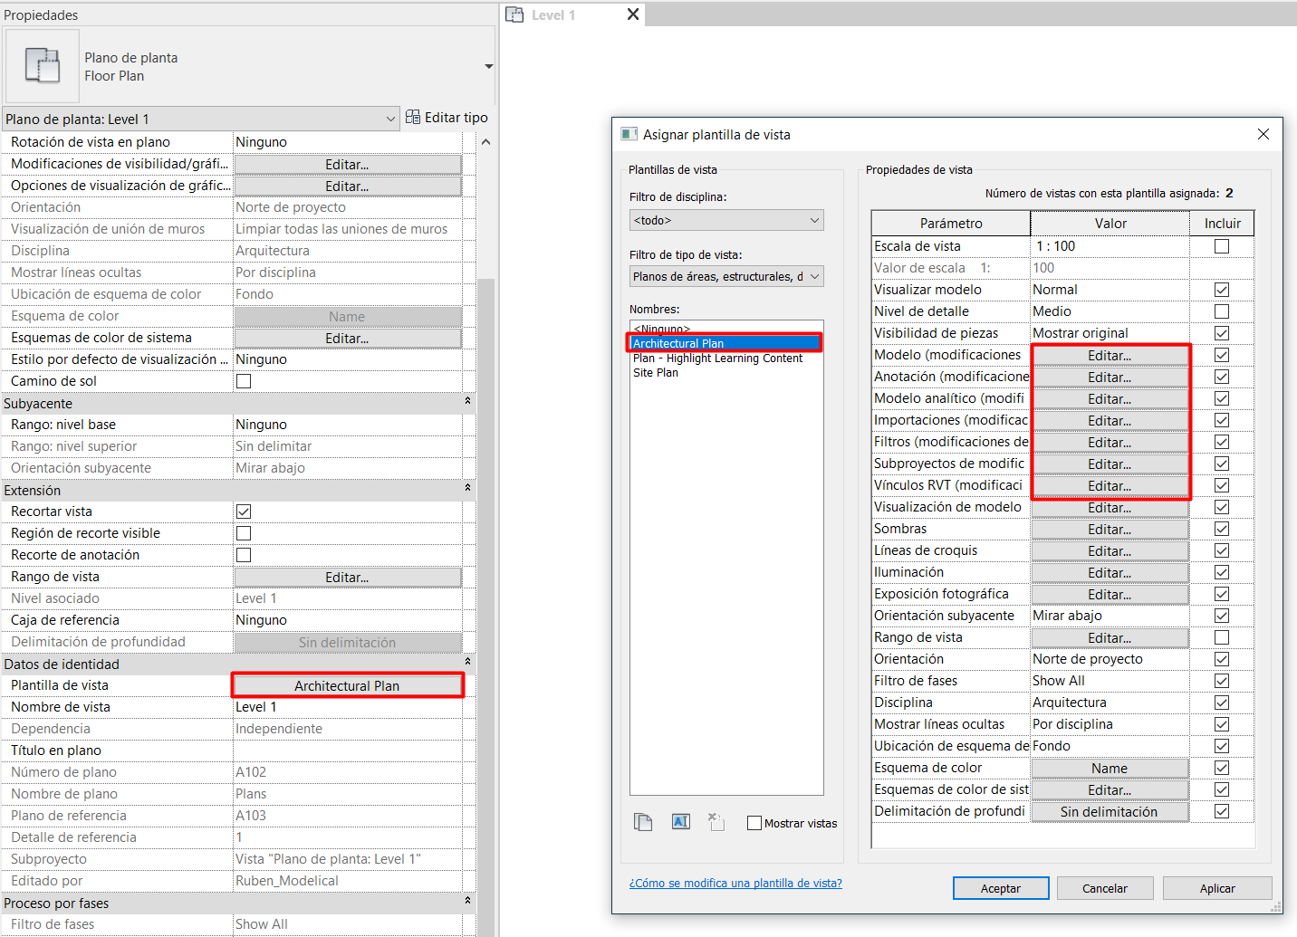The height and width of the screenshot is (937, 1297).
Task: Click the Asignar plantilla de vista title icon
Action: [629, 134]
